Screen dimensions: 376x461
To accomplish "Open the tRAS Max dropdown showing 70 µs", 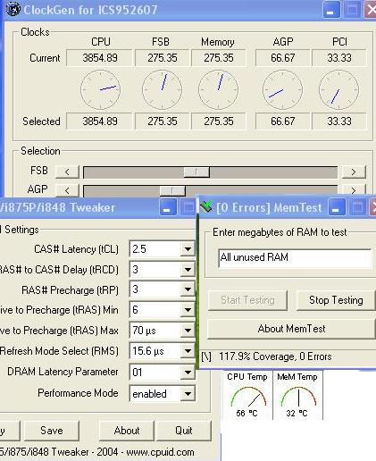I will (x=188, y=331).
